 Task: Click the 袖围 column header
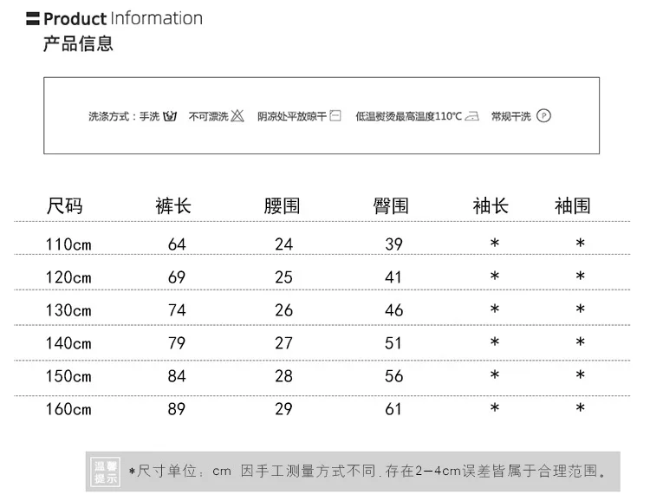tap(573, 205)
